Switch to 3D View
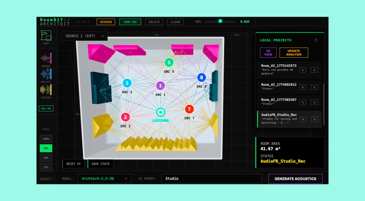Viewport: 365px width, 201px height. pos(268,53)
